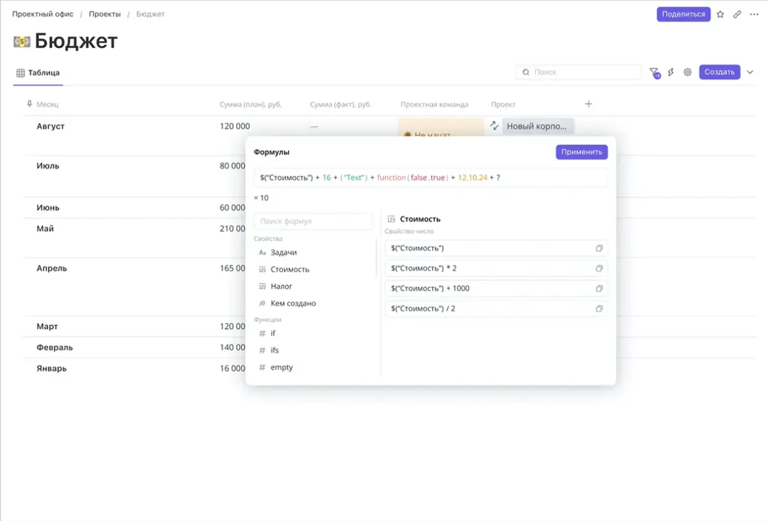Apply formula with Применить button
Viewport: 768px width, 521px height.
coord(581,152)
